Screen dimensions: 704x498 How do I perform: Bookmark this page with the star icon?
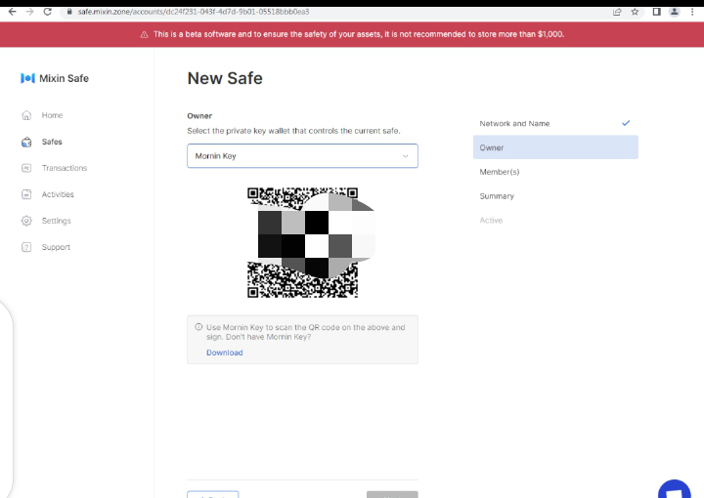click(x=635, y=12)
